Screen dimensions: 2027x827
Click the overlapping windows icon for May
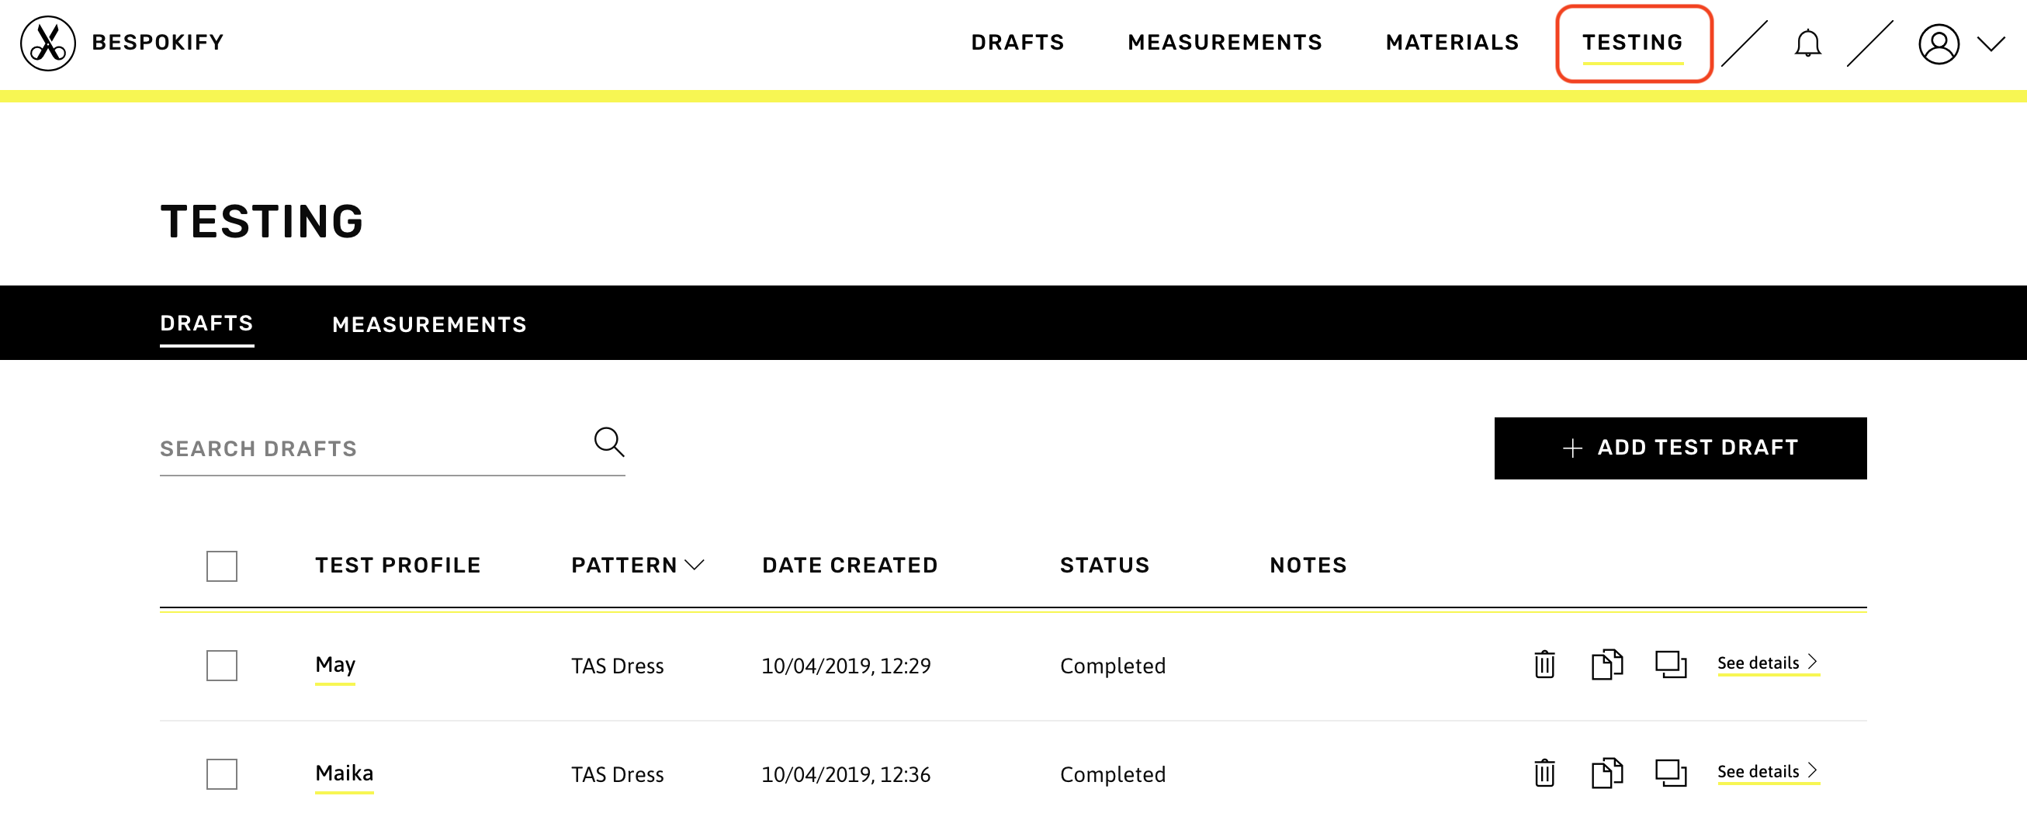click(x=1670, y=665)
